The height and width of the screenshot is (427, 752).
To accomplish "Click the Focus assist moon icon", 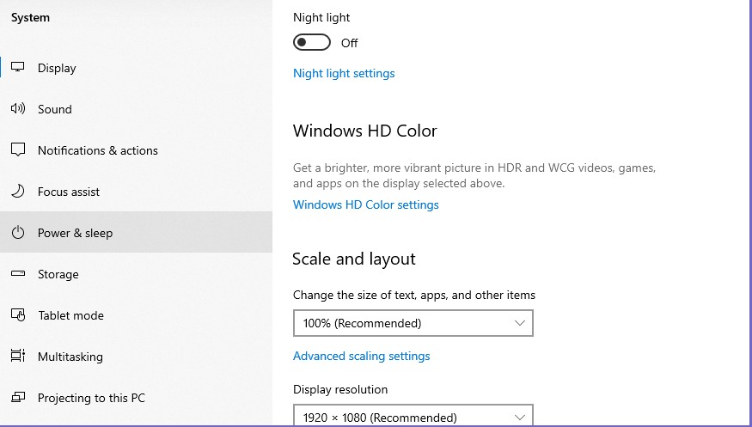I will (x=18, y=192).
